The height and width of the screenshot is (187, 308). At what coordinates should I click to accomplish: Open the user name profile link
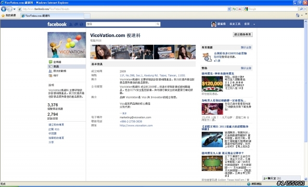[221, 24]
